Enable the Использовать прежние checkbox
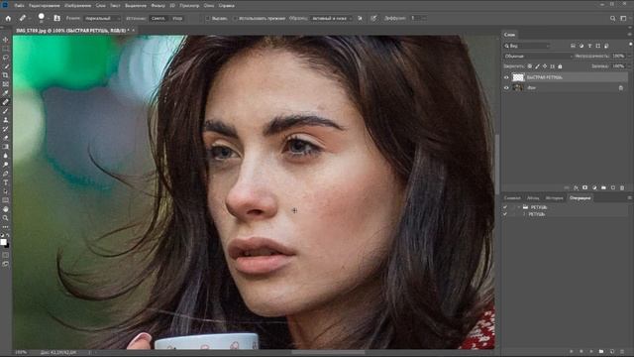The image size is (634, 357). (x=235, y=18)
